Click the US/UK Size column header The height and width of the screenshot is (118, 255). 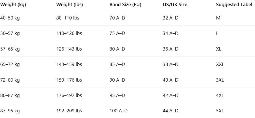click(x=175, y=5)
